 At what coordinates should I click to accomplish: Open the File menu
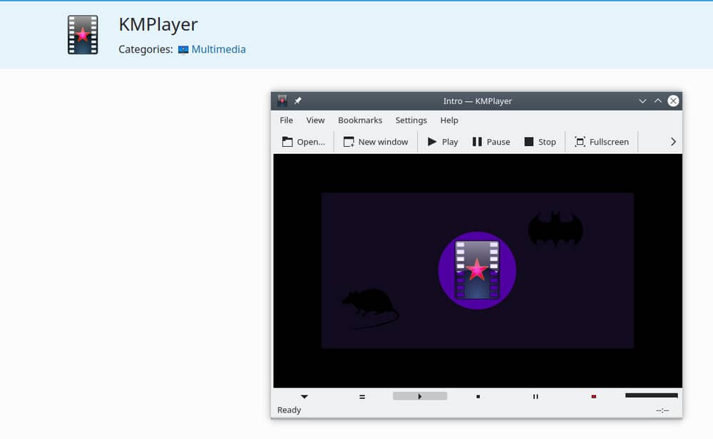click(x=286, y=120)
